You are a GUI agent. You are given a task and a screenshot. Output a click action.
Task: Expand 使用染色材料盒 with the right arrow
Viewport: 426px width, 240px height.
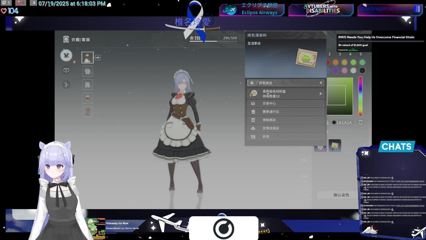coord(320,94)
